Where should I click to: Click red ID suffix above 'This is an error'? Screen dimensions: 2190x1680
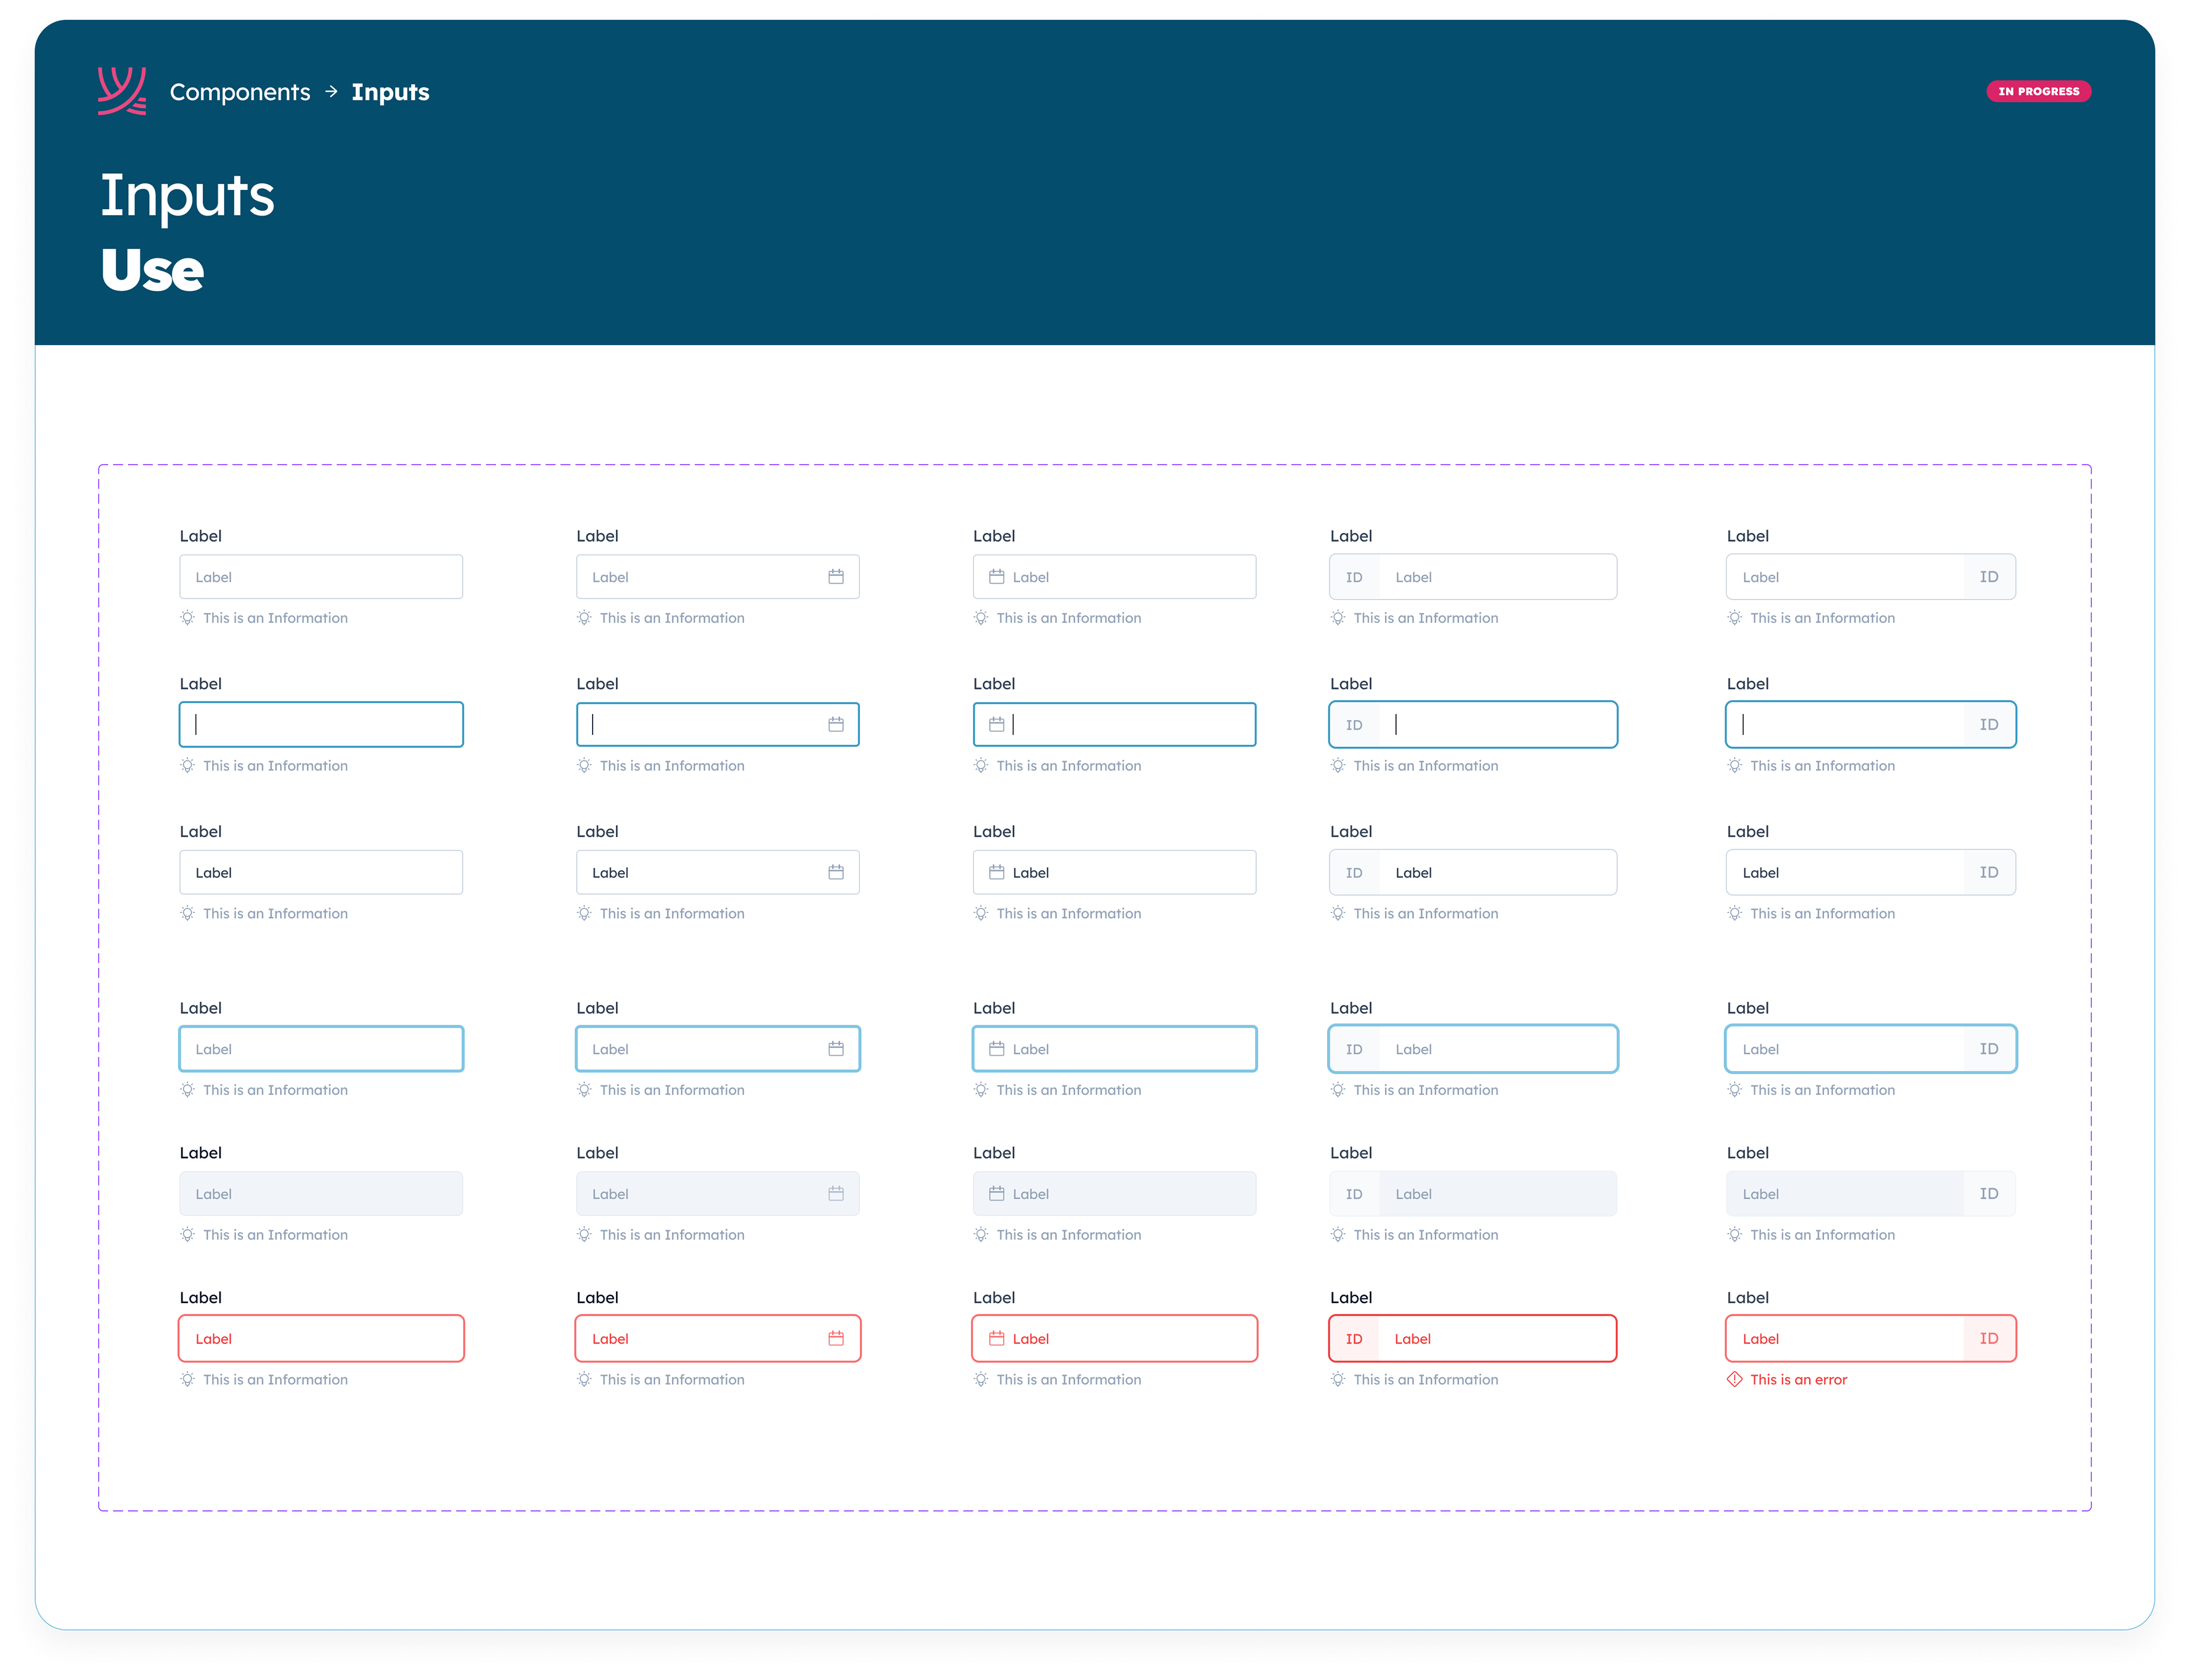point(1989,1339)
